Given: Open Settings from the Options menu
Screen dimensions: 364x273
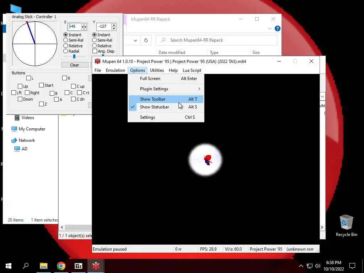Looking at the screenshot, I should [166, 117].
